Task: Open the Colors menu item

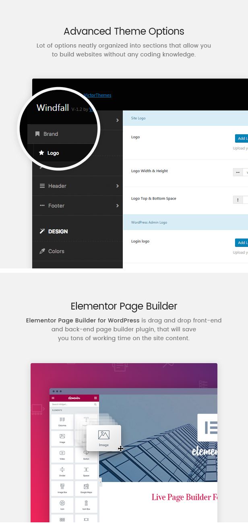Action: [x=56, y=251]
